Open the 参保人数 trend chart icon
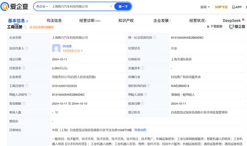Viewport: 247px width, 146px height. pyautogui.click(x=57, y=112)
